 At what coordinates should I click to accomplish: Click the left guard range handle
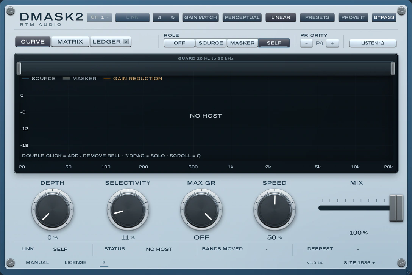click(19, 68)
